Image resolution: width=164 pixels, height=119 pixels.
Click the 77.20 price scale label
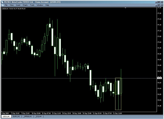point(159,19)
